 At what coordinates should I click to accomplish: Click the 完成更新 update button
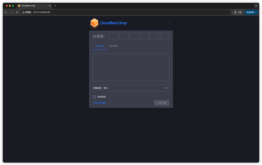[x=250, y=12]
